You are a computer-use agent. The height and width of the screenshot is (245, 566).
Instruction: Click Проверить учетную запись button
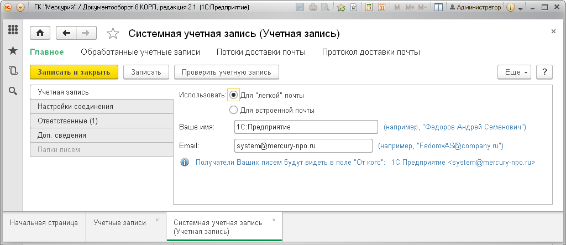pyautogui.click(x=226, y=72)
